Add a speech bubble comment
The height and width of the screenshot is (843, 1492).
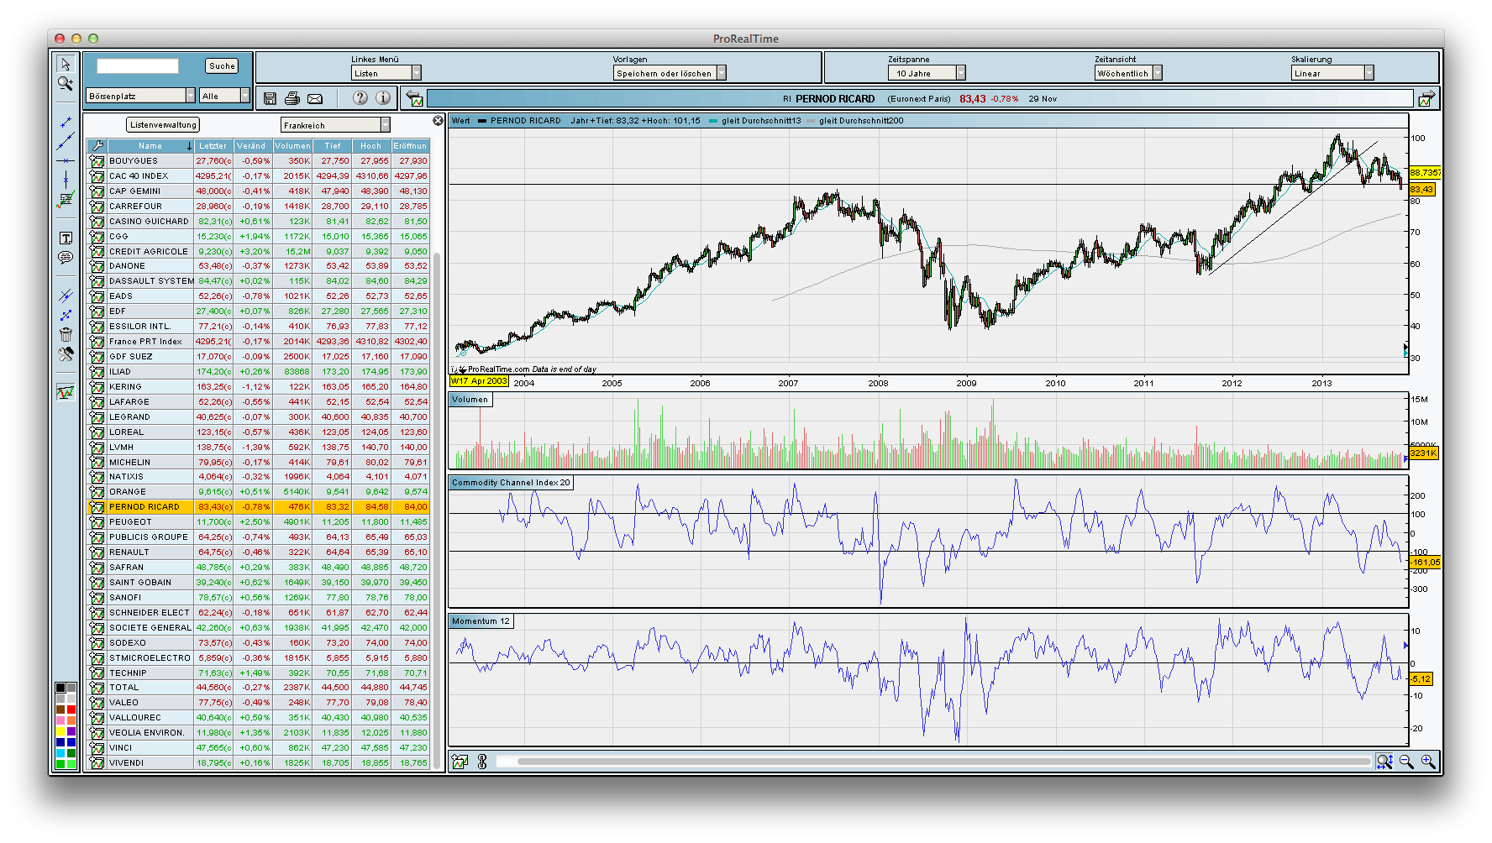coord(66,258)
